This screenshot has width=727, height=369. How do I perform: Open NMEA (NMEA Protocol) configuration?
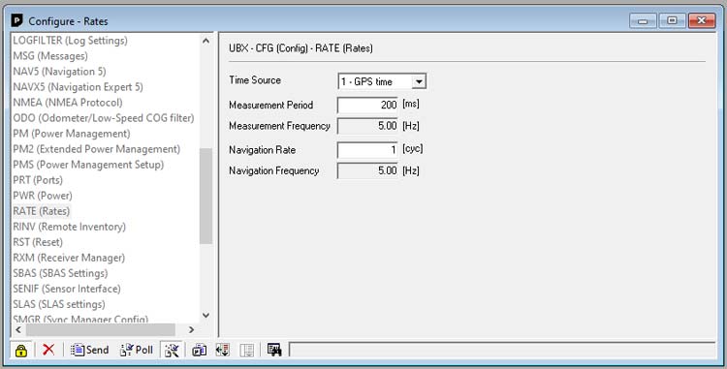click(68, 103)
